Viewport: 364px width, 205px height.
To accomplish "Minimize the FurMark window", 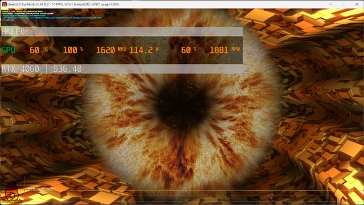I will click(x=330, y=4).
